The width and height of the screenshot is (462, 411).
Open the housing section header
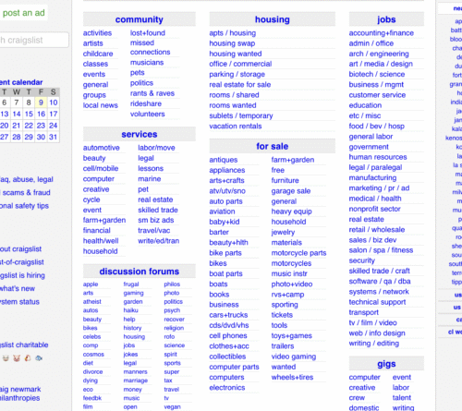point(273,19)
